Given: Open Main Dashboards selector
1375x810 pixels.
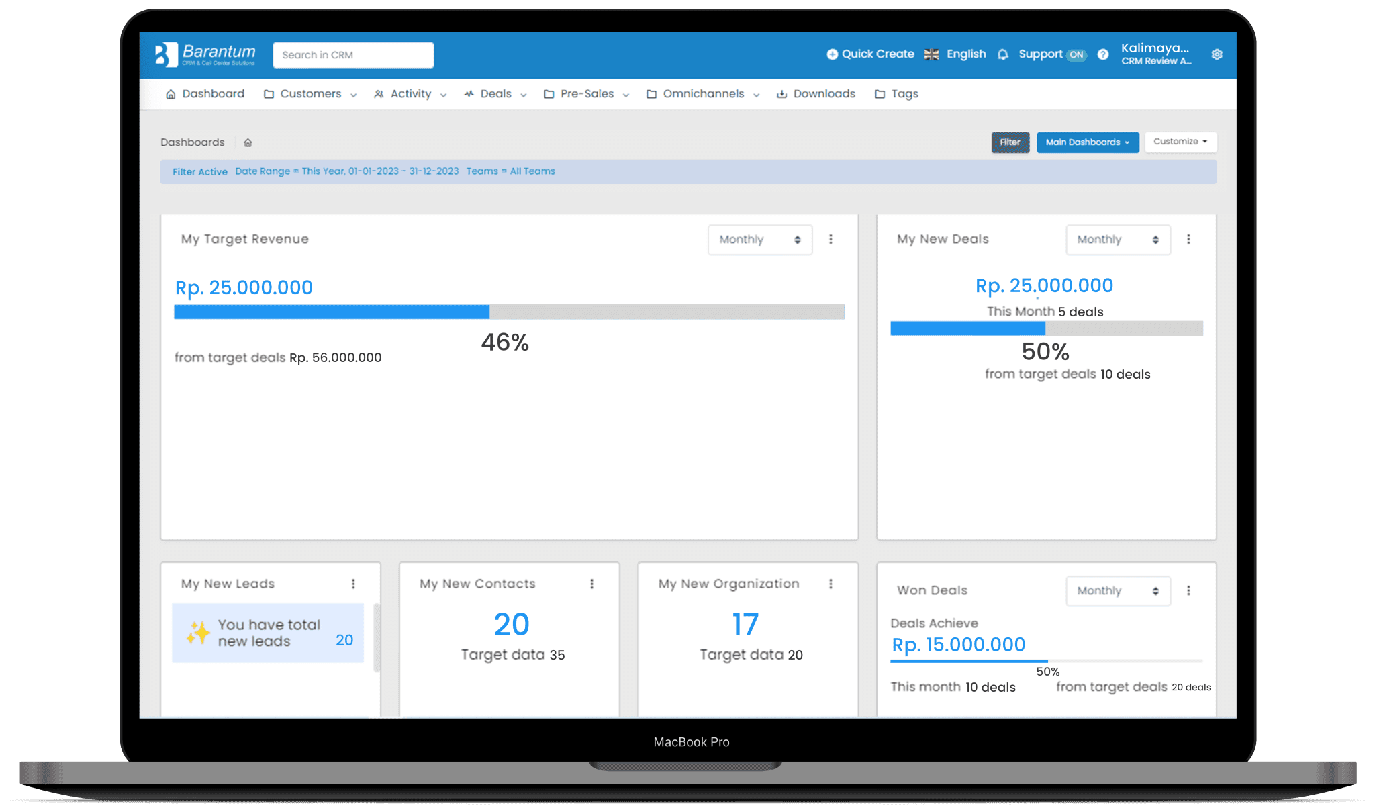Looking at the screenshot, I should (x=1087, y=142).
